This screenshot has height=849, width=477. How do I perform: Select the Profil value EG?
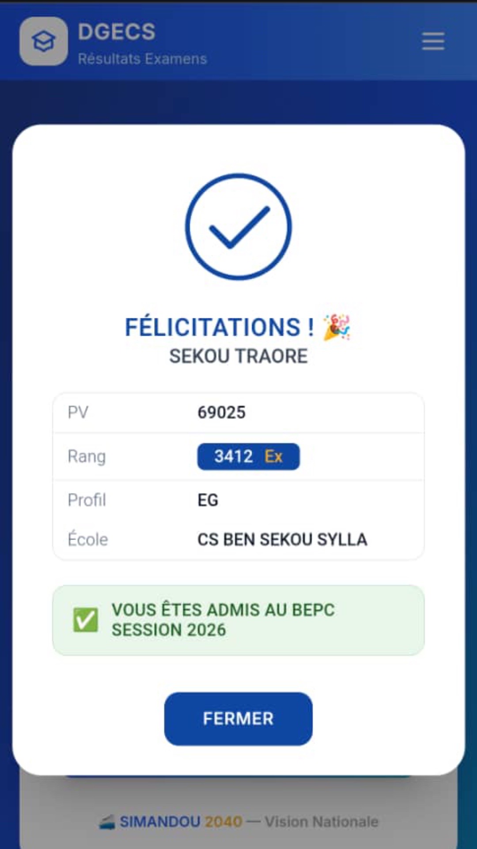[x=208, y=500]
